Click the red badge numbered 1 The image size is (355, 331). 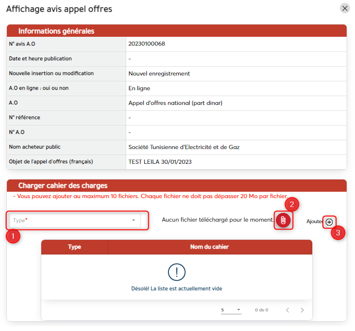(13, 236)
